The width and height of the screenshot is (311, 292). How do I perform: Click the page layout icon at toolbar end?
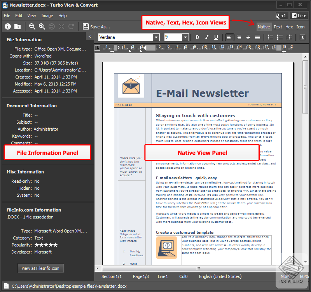click(x=302, y=37)
